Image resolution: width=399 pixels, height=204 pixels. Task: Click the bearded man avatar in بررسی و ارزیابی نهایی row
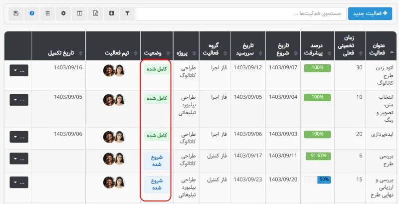109,183
